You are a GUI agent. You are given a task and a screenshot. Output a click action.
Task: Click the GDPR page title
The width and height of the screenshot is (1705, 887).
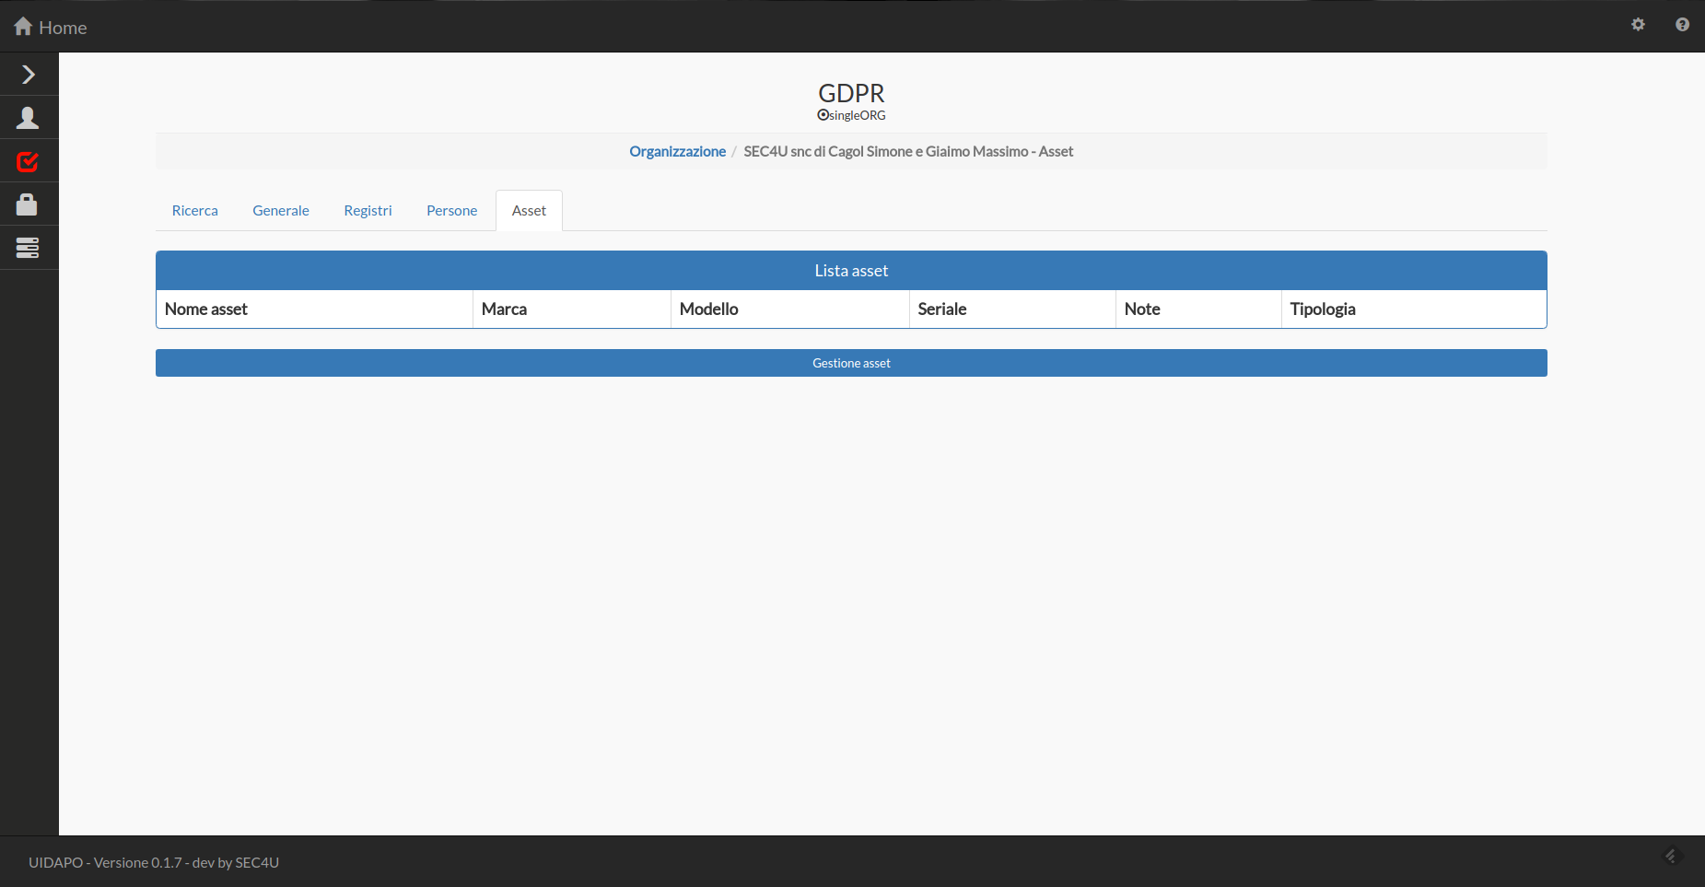coord(851,93)
